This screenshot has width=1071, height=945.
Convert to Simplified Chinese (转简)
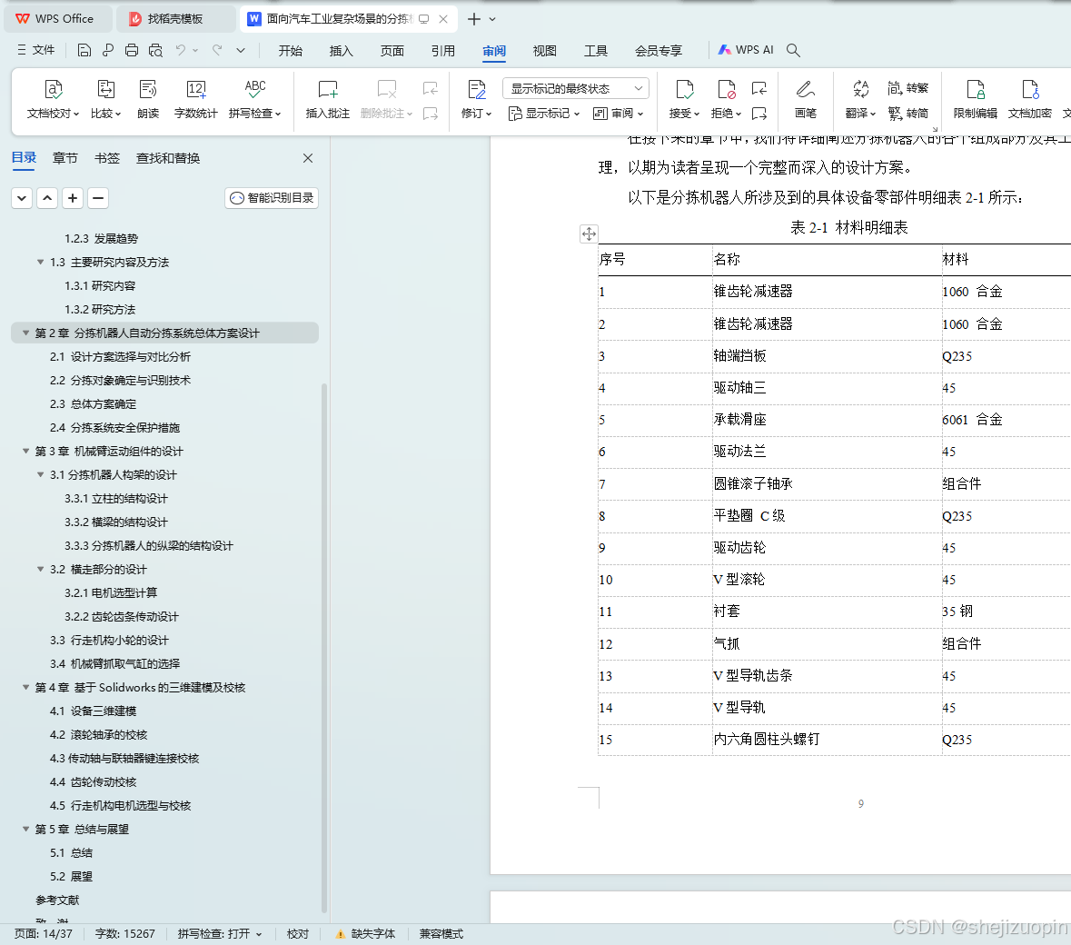(907, 114)
